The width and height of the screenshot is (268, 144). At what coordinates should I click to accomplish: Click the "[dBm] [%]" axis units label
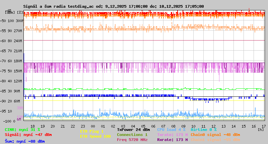pos(14,12)
